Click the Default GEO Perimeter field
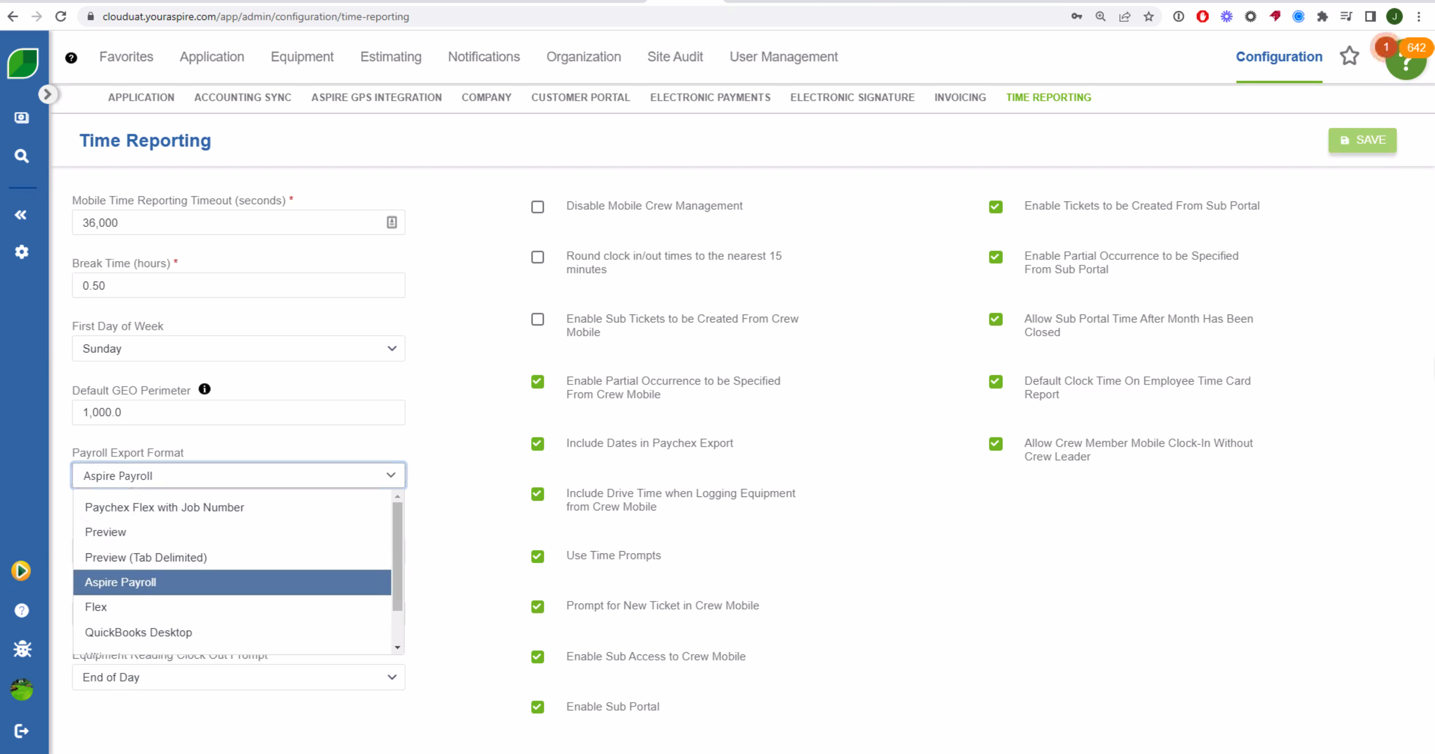The height and width of the screenshot is (754, 1435). click(x=238, y=412)
